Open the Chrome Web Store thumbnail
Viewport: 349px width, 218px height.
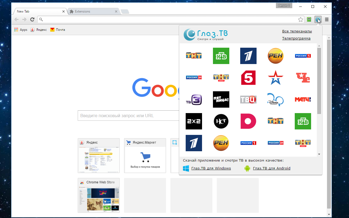pos(99,195)
